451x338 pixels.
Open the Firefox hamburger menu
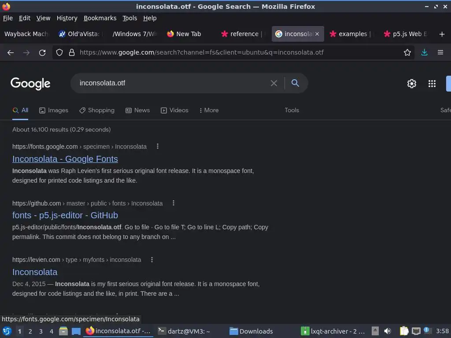440,53
